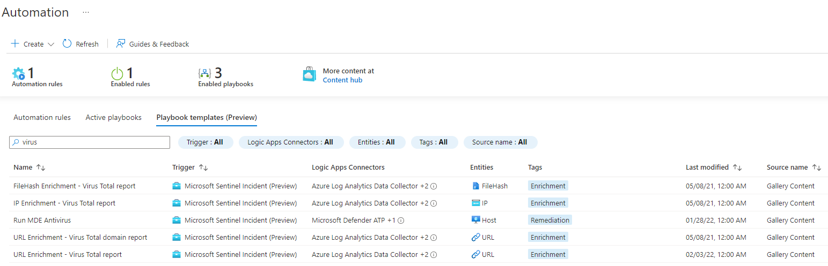Viewport: 828px width, 266px height.
Task: Click the FileHash entity icon
Action: pos(475,186)
